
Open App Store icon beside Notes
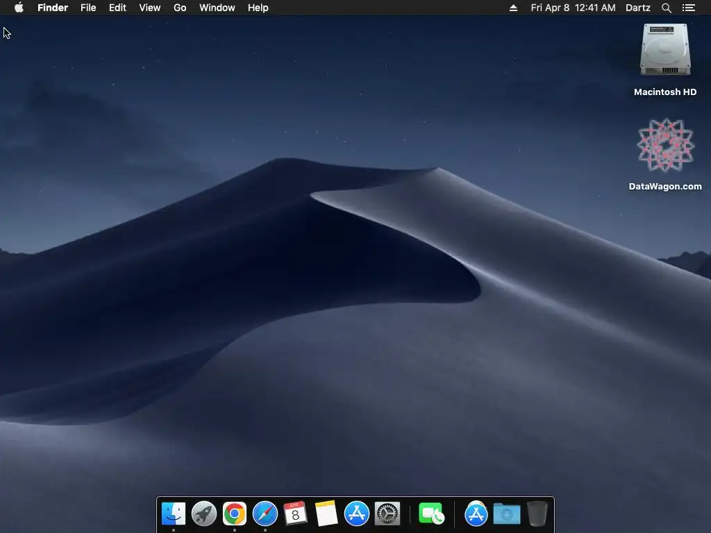point(357,514)
